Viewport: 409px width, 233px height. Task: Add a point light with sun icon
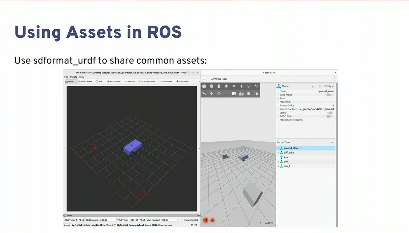(x=241, y=86)
